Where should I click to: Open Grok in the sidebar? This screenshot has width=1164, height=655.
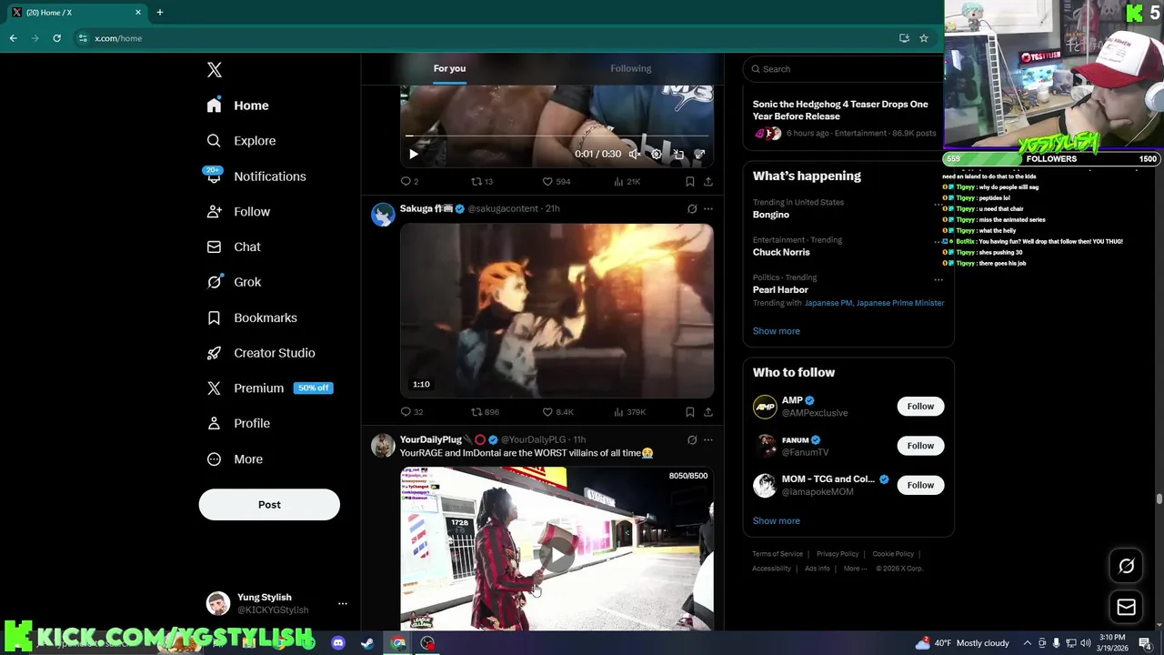(x=235, y=282)
